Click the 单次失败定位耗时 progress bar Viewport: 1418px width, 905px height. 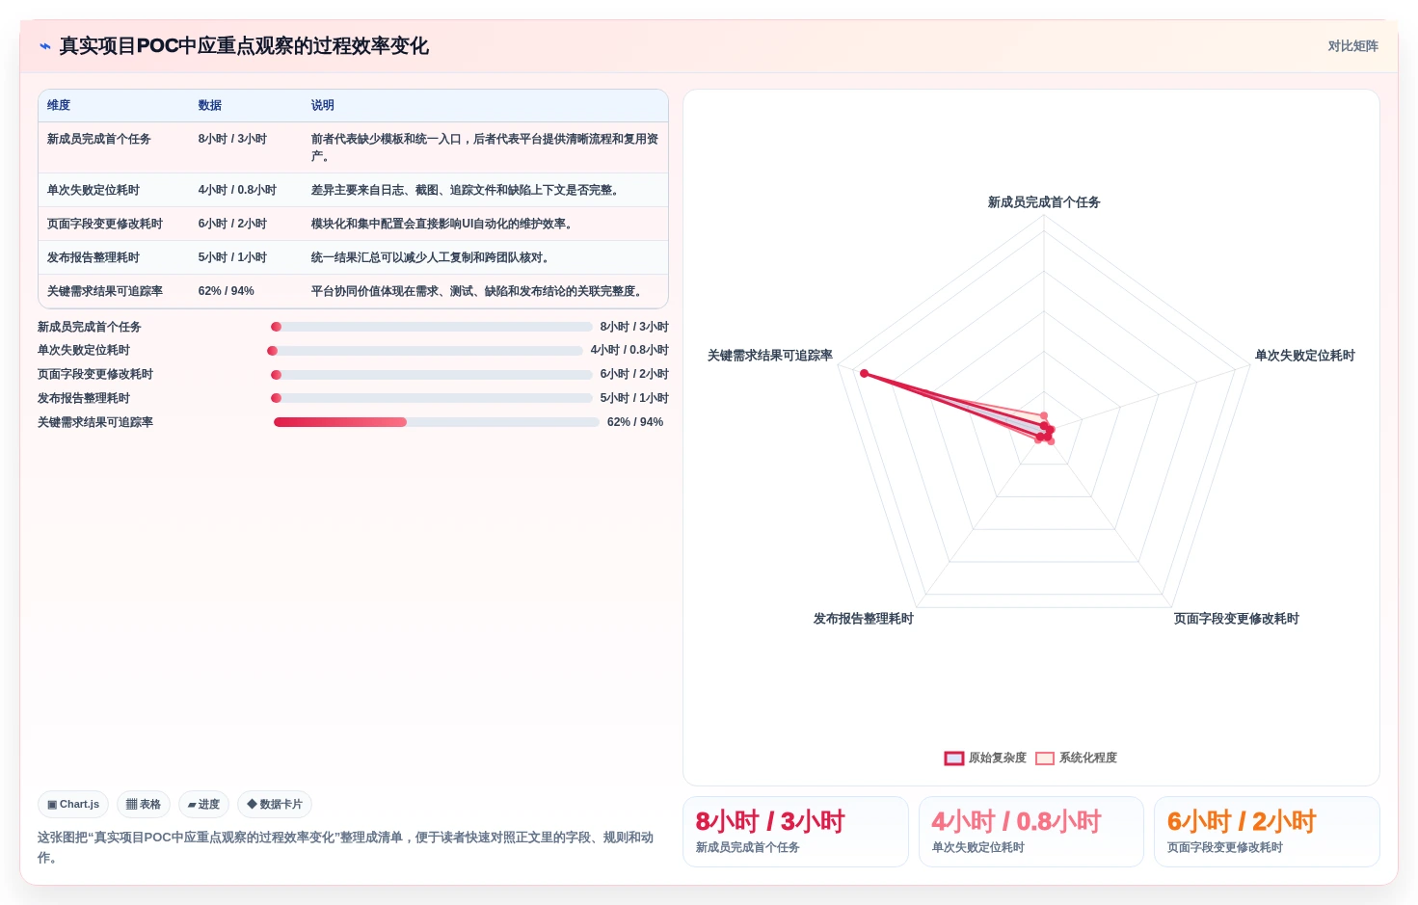pyautogui.click(x=425, y=351)
